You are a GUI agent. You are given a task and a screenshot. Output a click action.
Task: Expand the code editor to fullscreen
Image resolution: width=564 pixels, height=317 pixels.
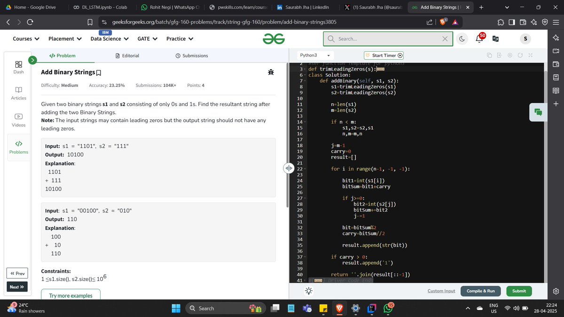pyautogui.click(x=530, y=55)
